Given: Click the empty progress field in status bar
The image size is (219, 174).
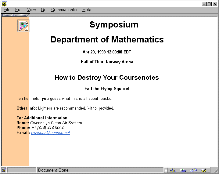Looking at the screenshot, I should (22, 170).
